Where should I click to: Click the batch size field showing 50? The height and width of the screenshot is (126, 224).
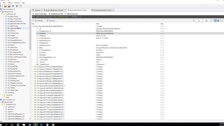pos(206,21)
